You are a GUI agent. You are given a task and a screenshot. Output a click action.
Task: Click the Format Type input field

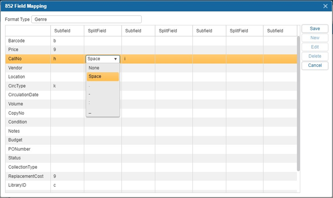86,19
